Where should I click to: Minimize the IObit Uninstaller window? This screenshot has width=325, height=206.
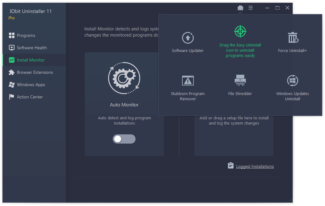pyautogui.click(x=267, y=8)
